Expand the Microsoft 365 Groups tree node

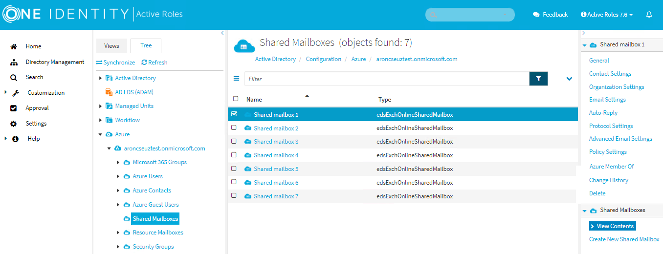118,162
